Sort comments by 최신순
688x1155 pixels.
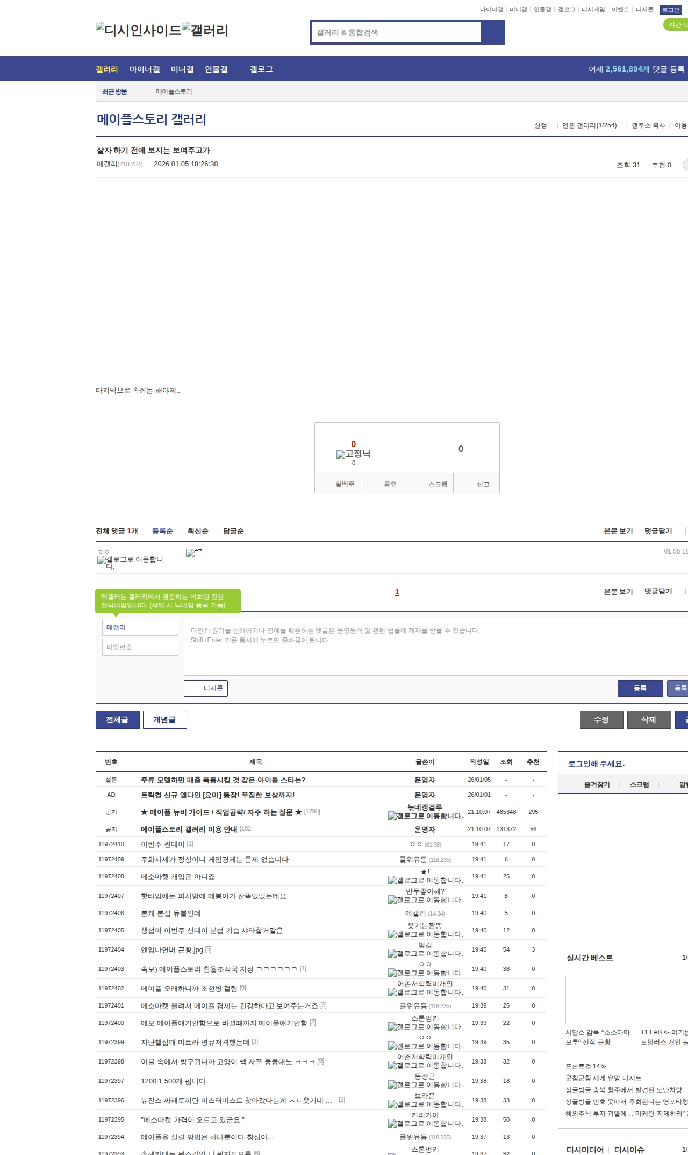(198, 531)
